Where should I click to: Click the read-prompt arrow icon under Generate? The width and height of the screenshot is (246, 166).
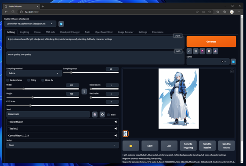click(x=189, y=51)
